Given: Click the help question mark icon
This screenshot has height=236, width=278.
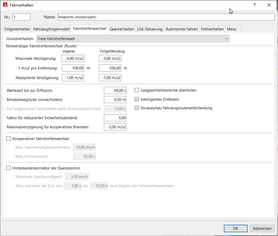Looking at the screenshot, I should [x=255, y=5].
